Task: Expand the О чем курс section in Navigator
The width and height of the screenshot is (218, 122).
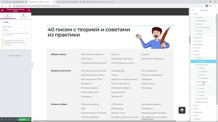Action: pyautogui.click(x=192, y=48)
